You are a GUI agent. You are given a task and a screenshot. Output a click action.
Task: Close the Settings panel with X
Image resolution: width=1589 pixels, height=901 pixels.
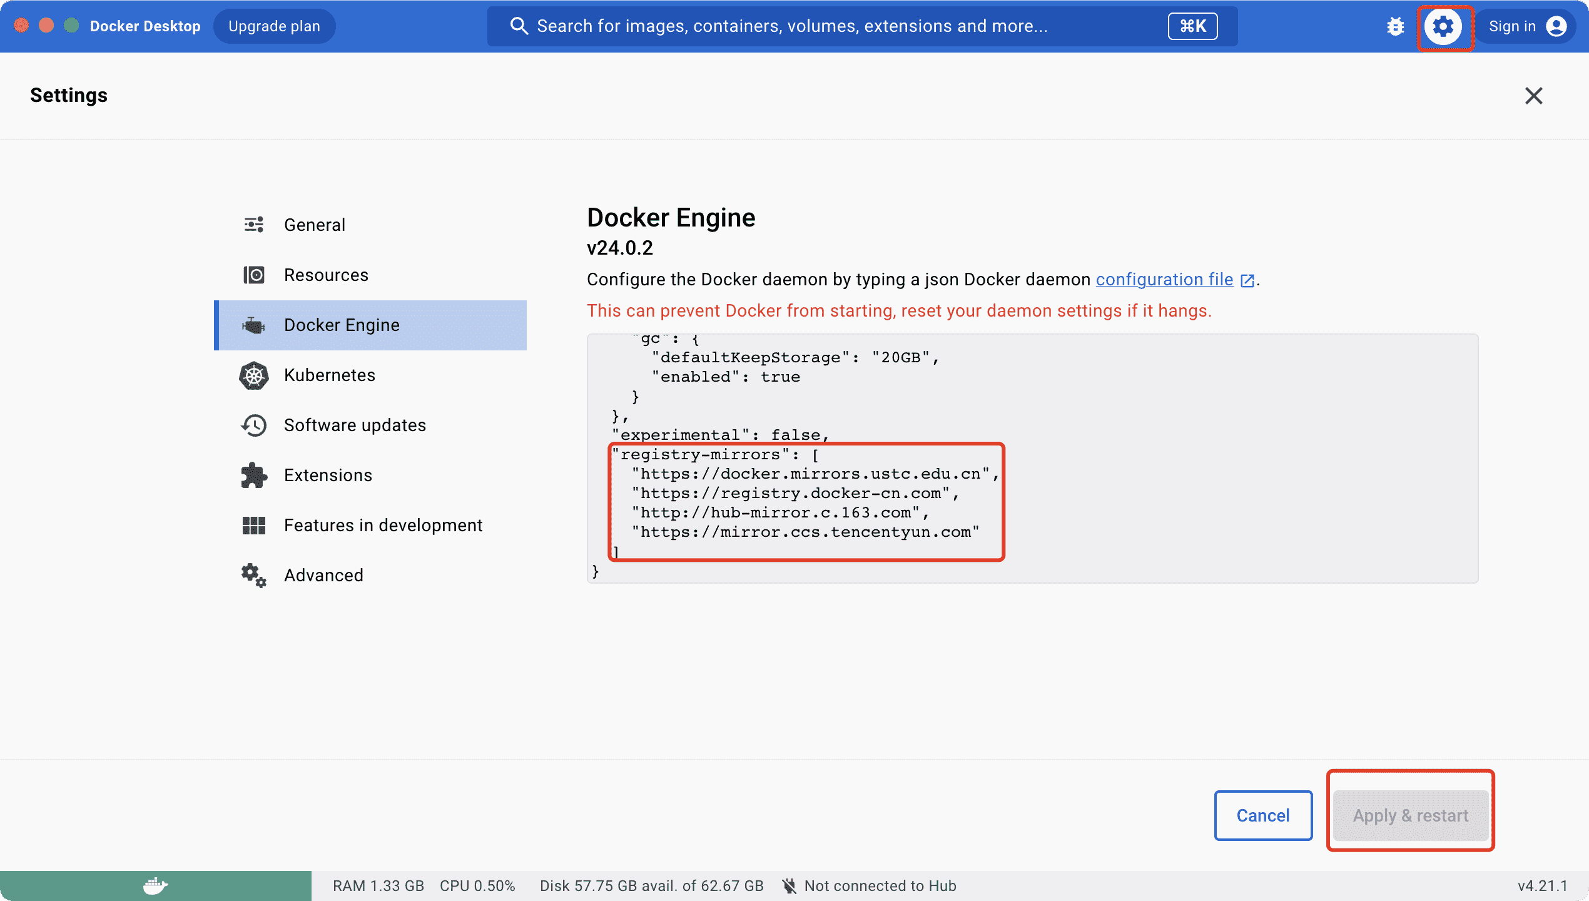point(1534,96)
